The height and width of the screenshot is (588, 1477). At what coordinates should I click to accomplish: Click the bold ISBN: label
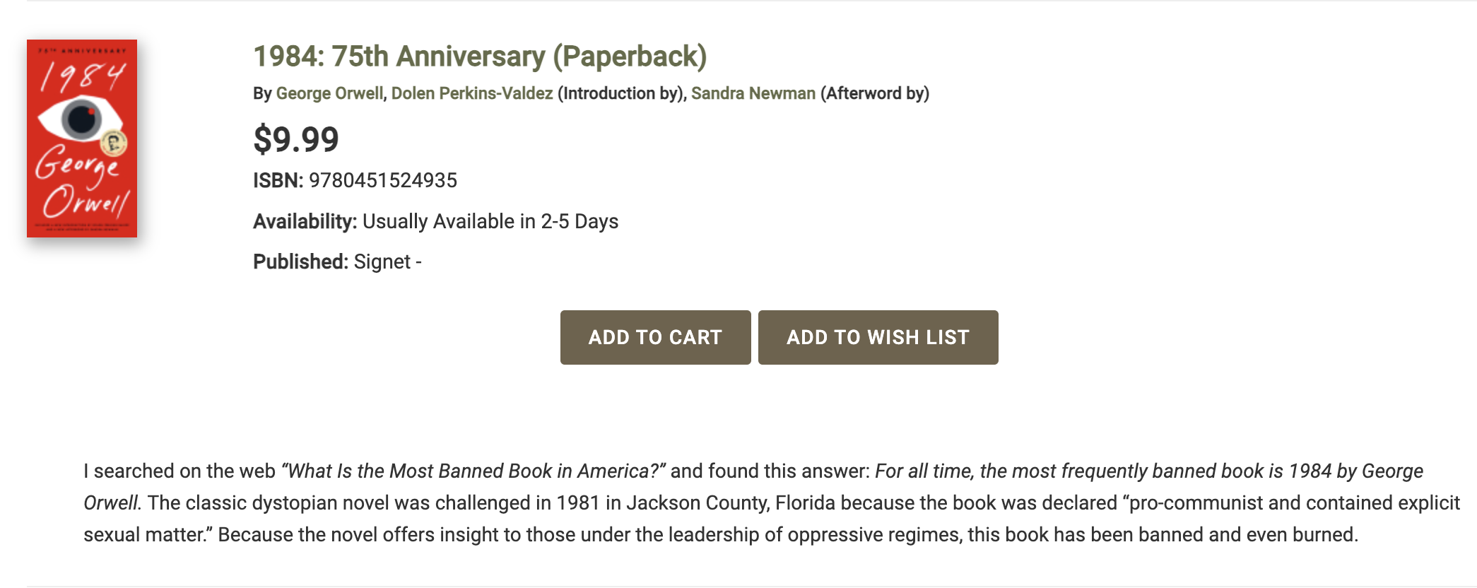(x=278, y=180)
